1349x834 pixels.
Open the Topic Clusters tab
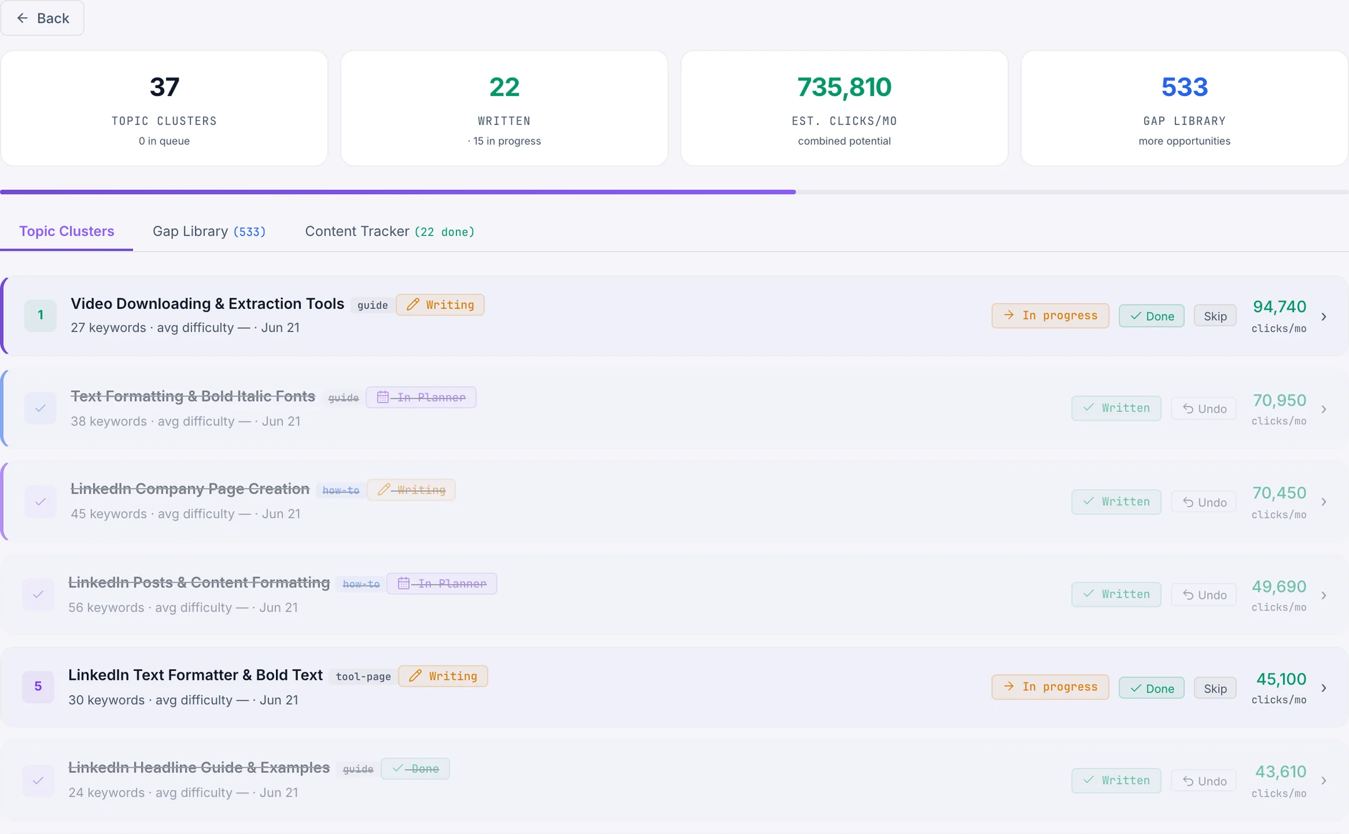click(x=67, y=232)
